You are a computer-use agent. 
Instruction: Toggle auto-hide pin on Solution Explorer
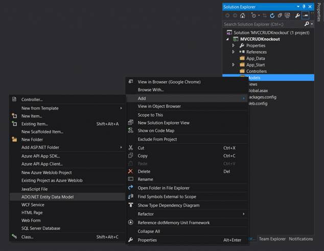(x=304, y=7)
